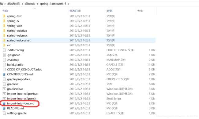This screenshot has width=199, height=119.
Task: Click the 7 KB size cell
Action: (x=152, y=74)
